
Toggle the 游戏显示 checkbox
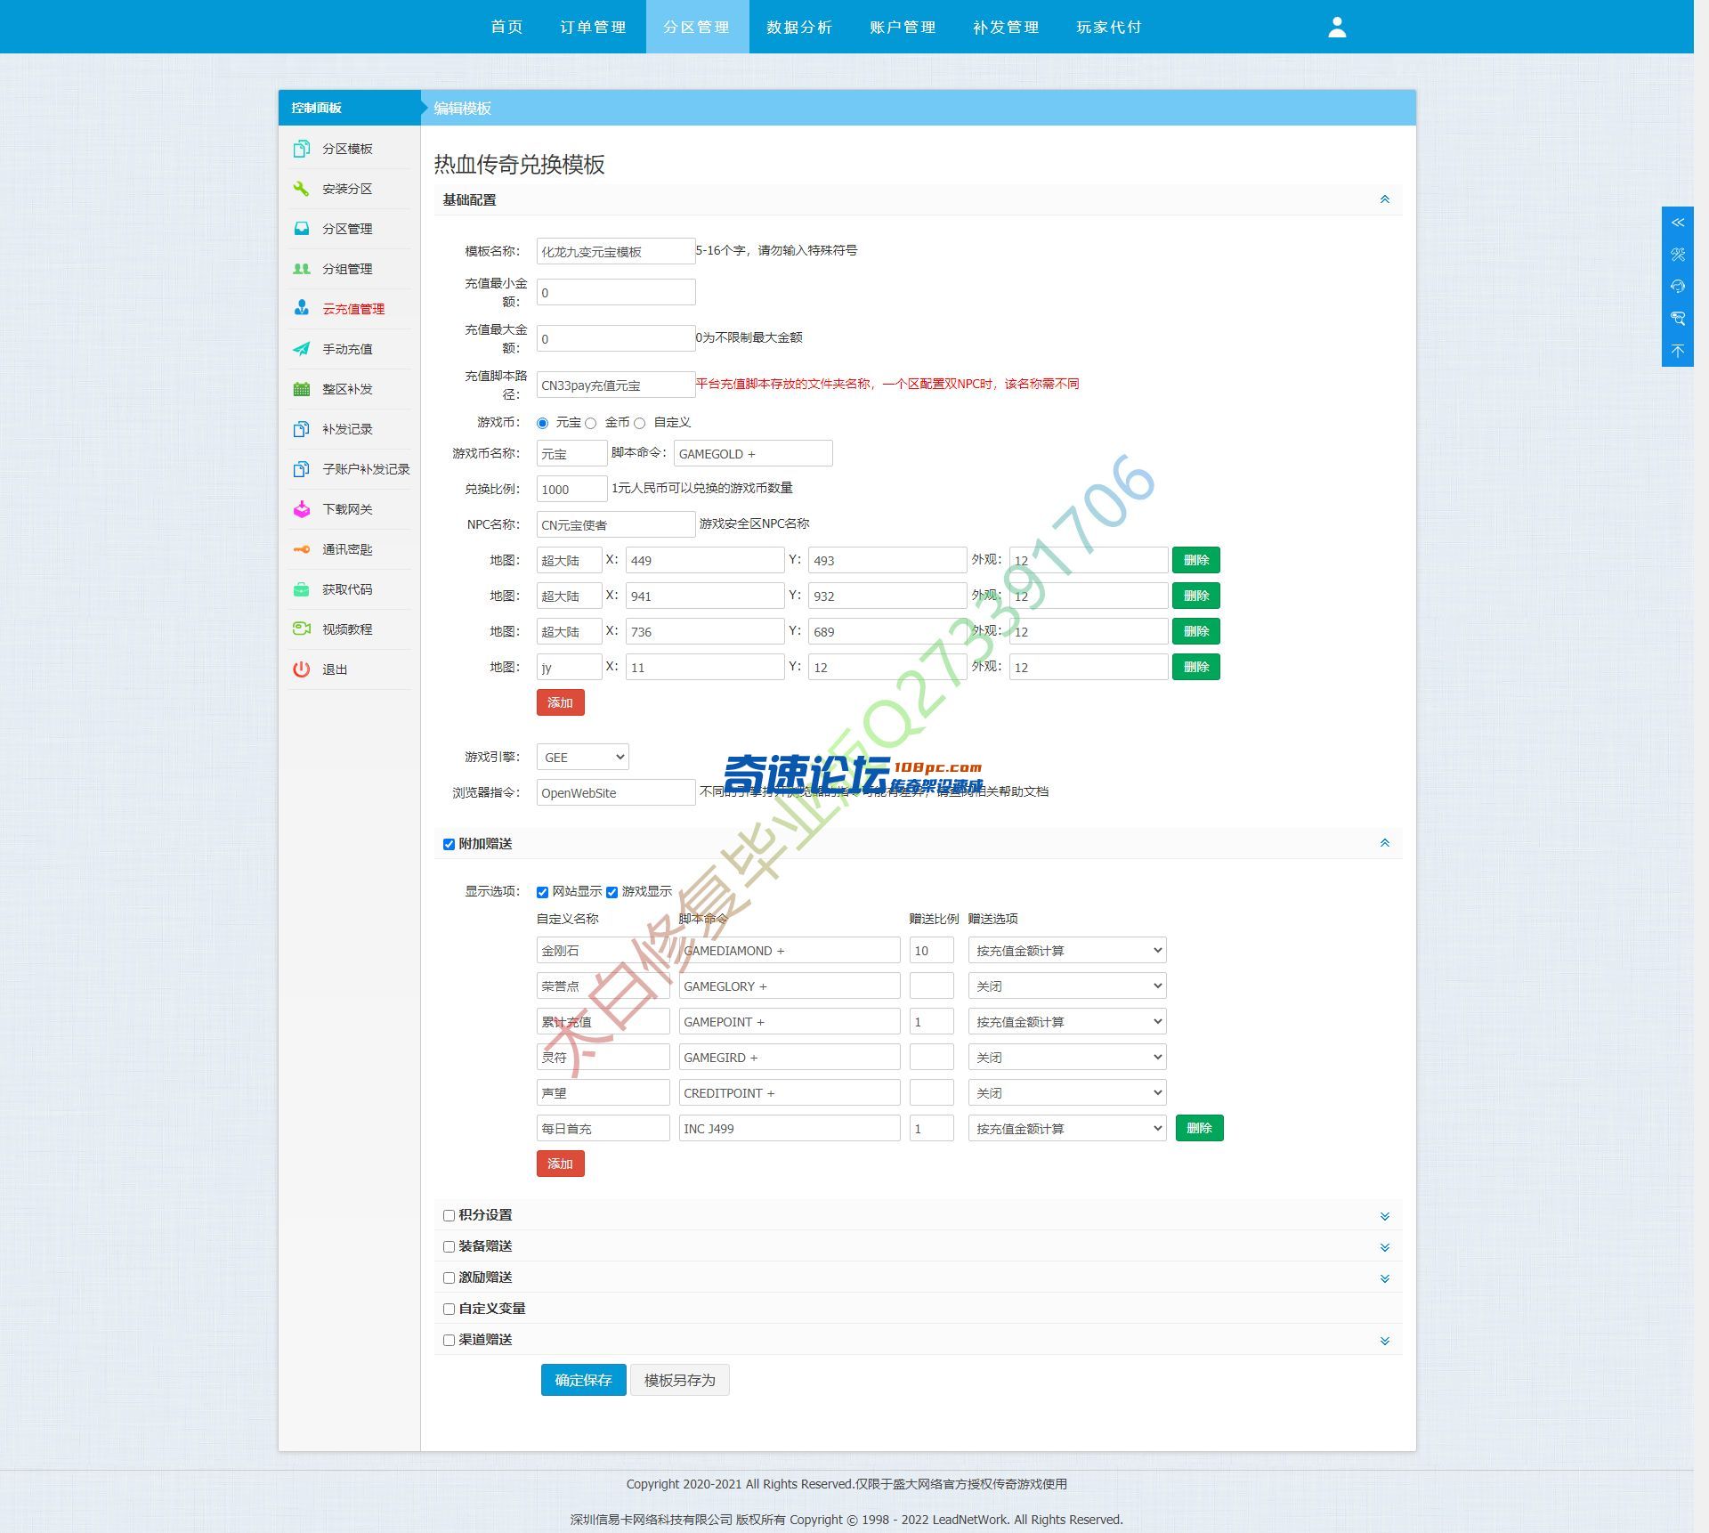point(612,892)
